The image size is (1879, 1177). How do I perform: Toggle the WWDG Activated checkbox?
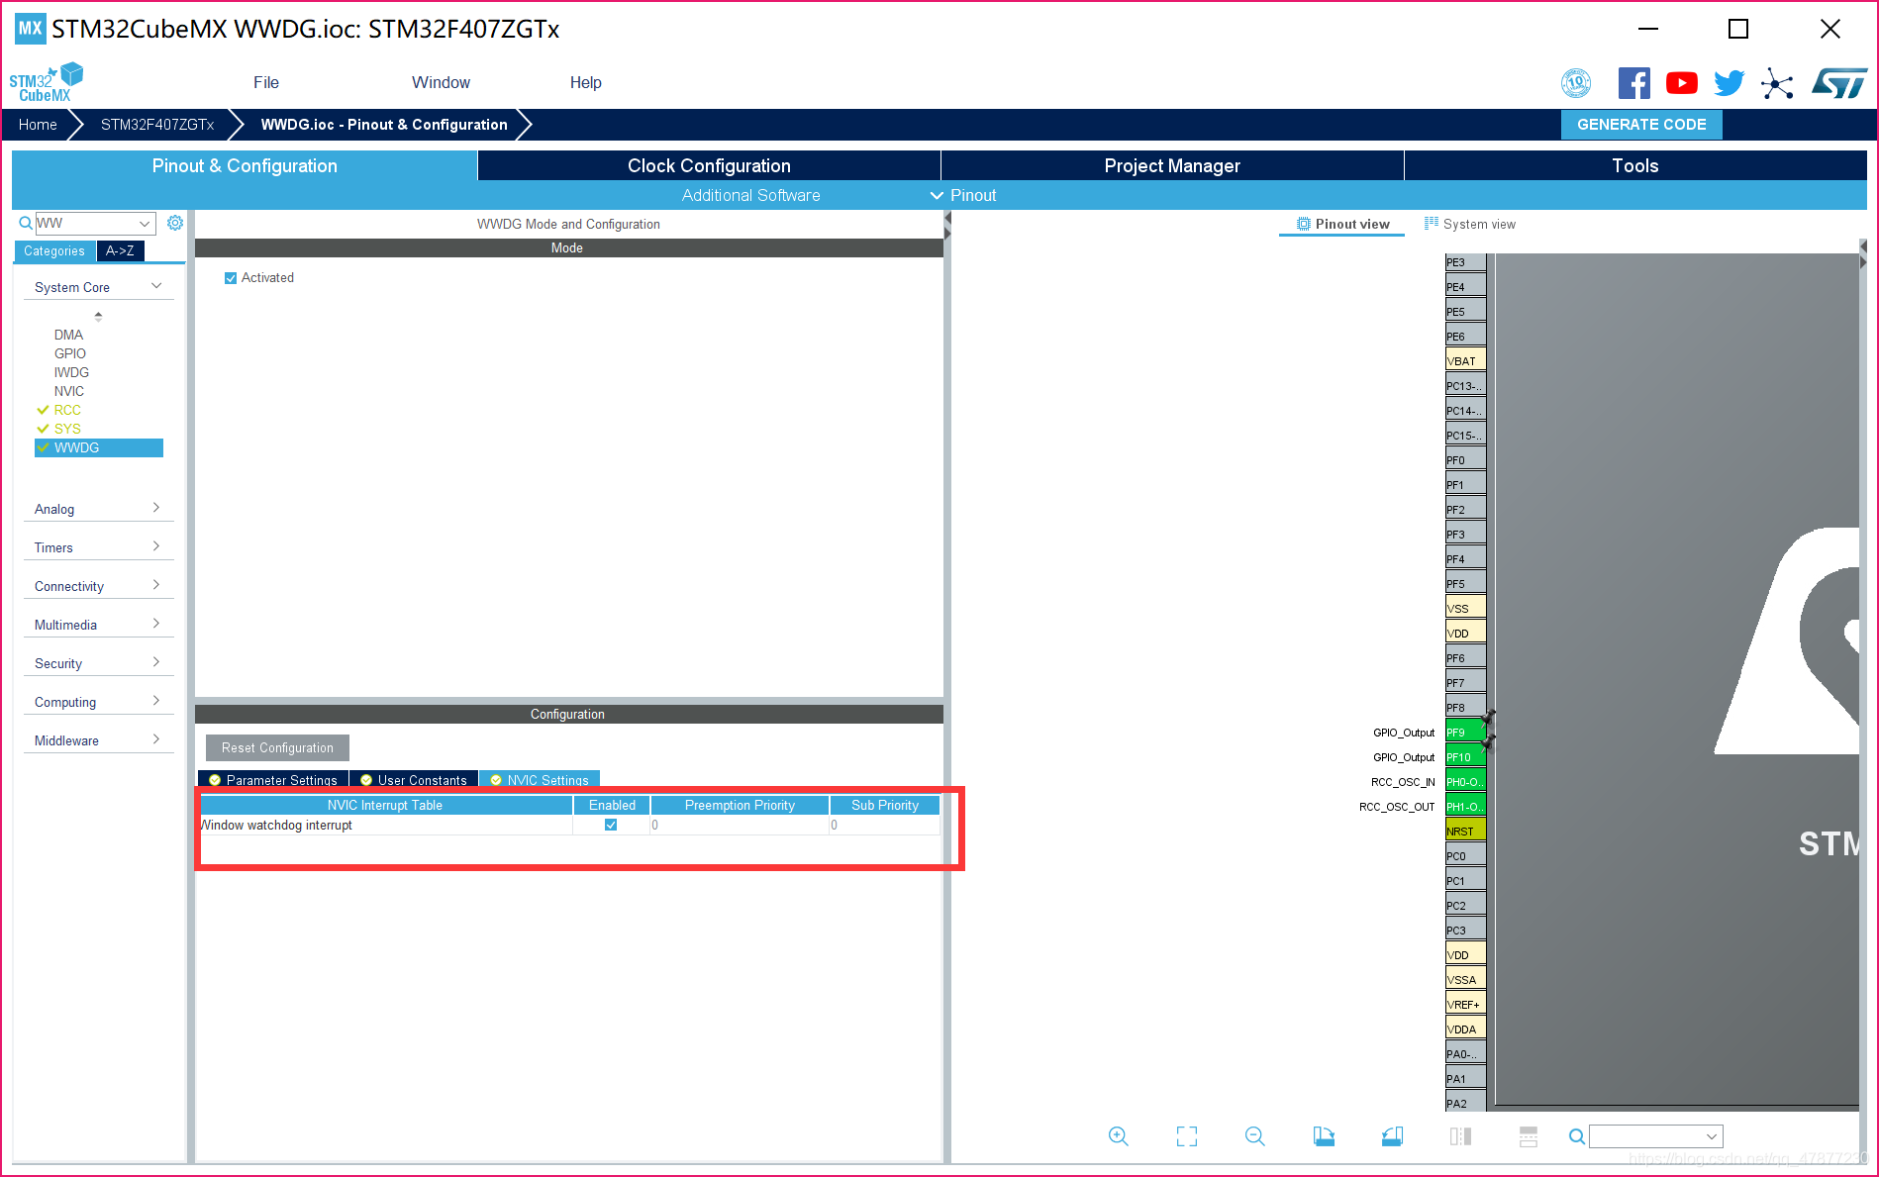point(231,278)
